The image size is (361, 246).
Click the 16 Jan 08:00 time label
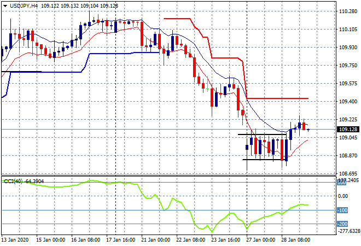86,240
